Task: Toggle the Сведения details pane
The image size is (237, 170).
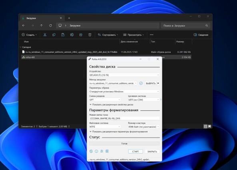Action: pos(201,35)
